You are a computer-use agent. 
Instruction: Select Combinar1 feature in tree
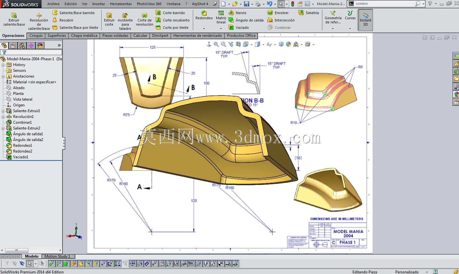(x=22, y=122)
